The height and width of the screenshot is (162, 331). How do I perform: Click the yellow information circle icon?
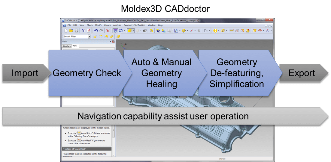click(x=215, y=31)
